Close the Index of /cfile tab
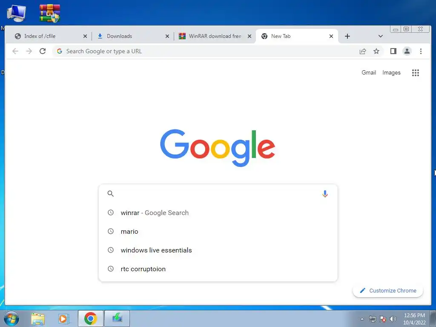This screenshot has width=436, height=327. [x=85, y=36]
